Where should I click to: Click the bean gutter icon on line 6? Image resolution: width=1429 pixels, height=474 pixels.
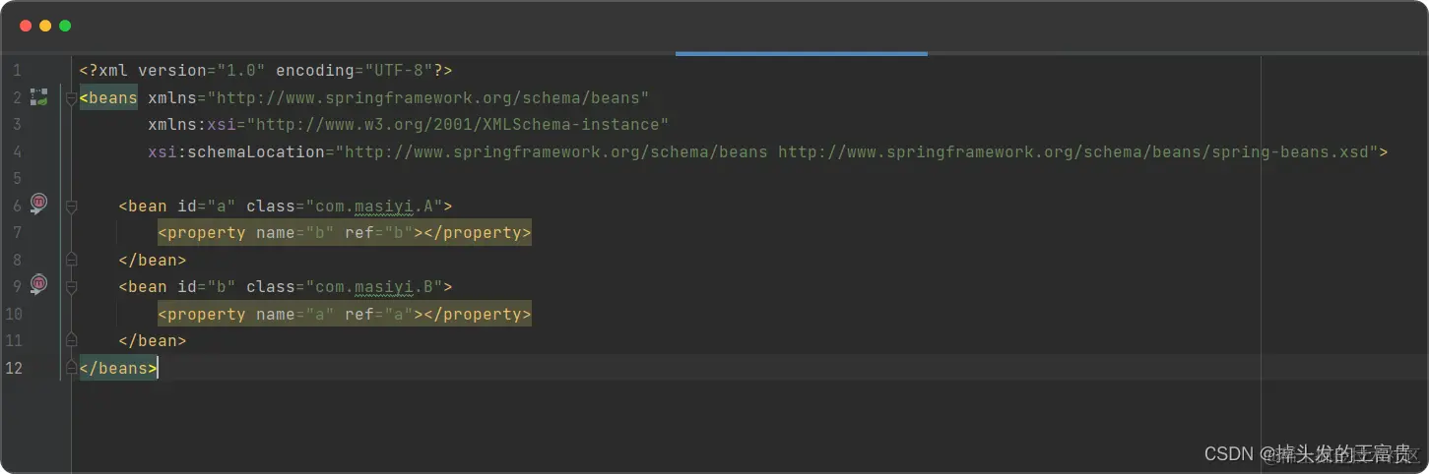pos(38,204)
